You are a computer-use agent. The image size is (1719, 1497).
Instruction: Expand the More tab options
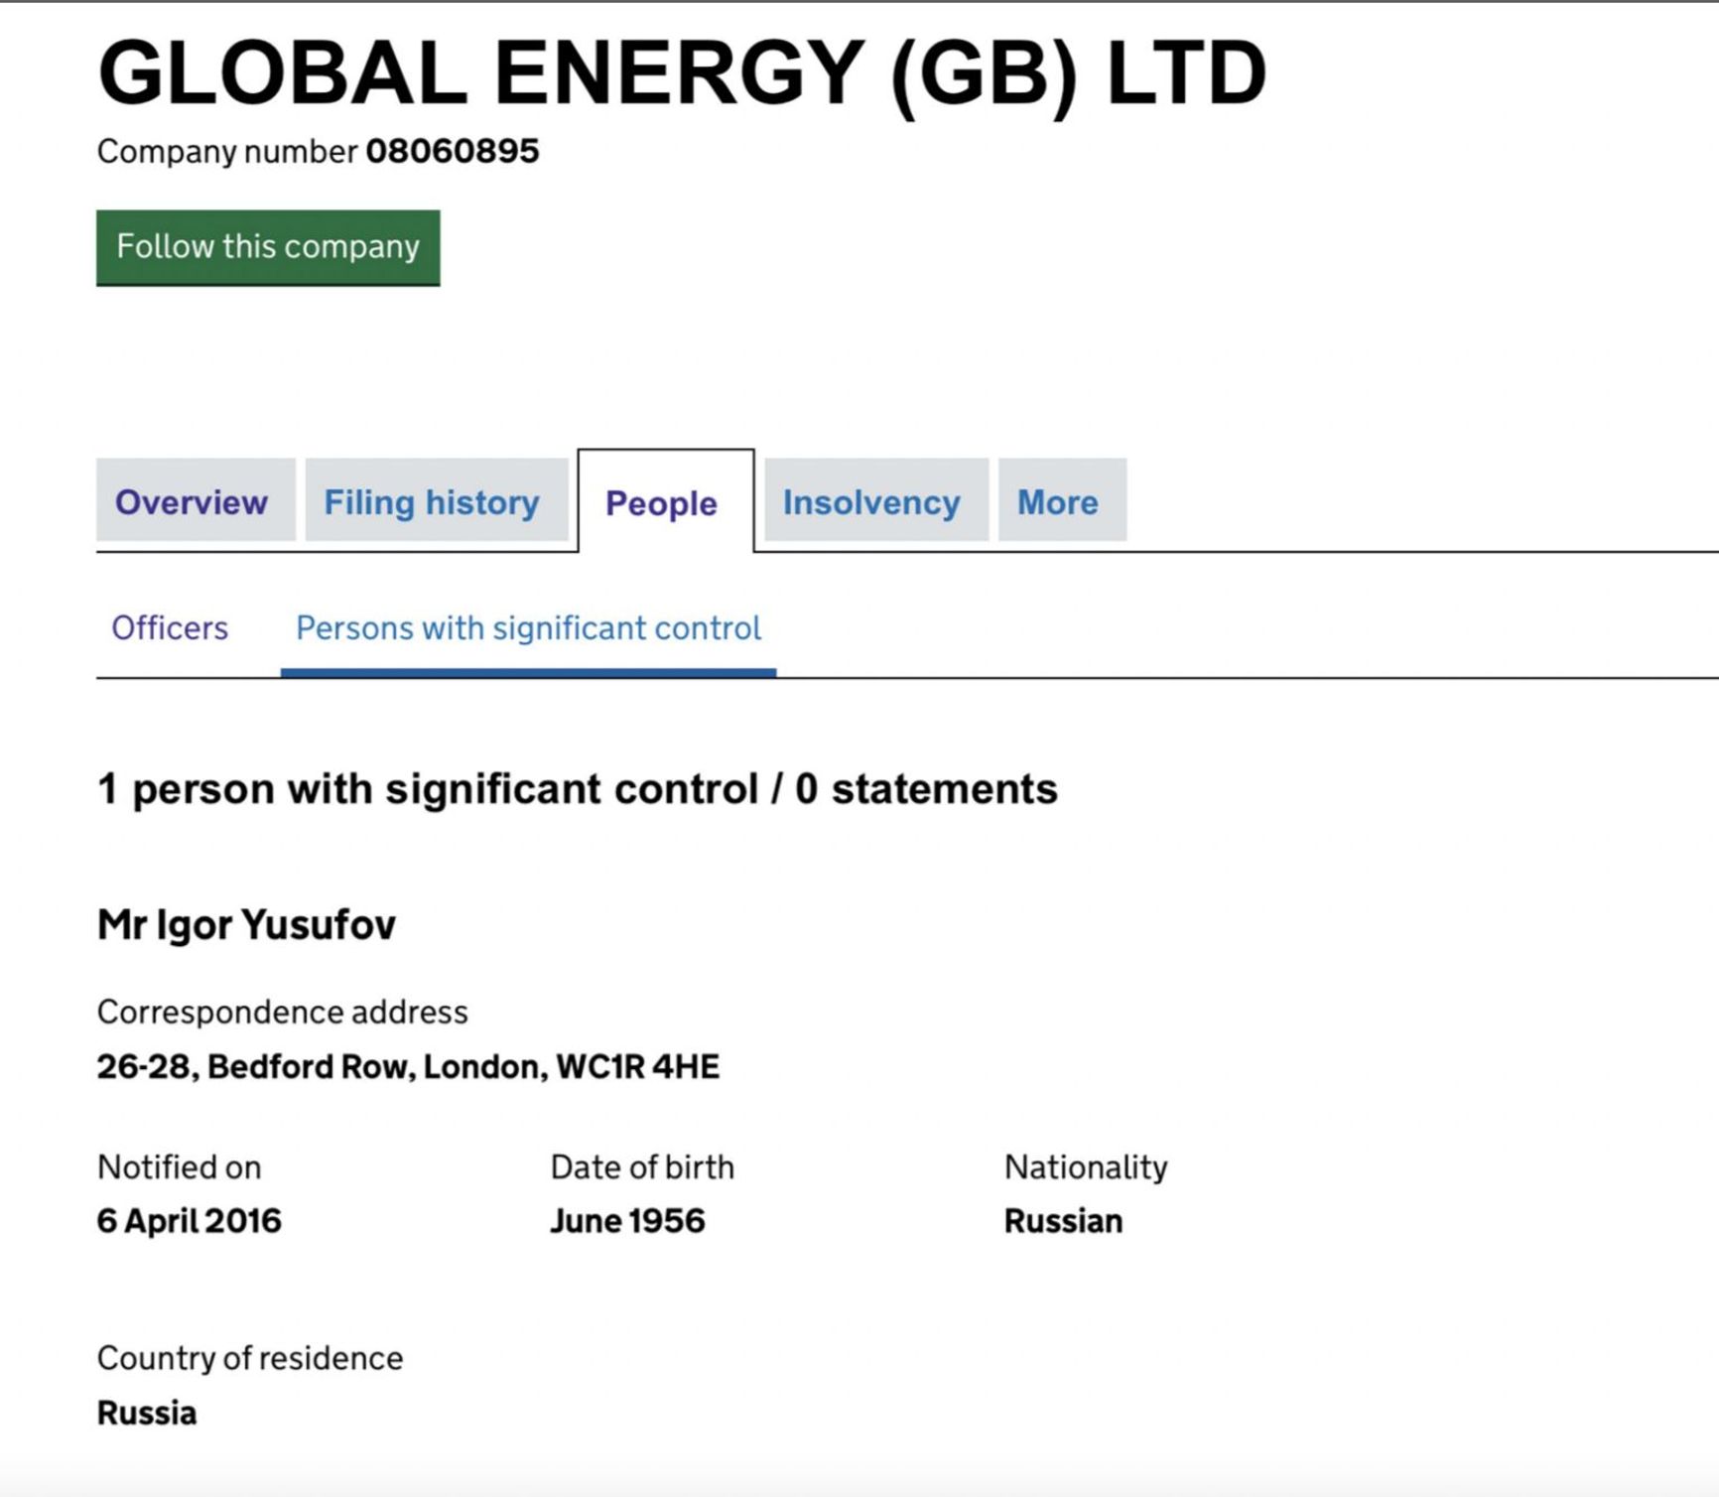coord(1056,502)
